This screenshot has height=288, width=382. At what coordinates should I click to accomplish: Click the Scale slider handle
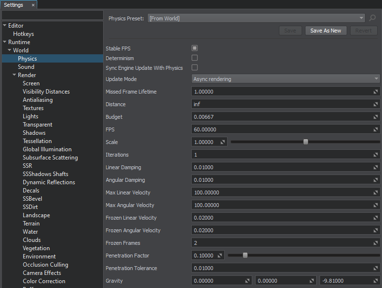pos(306,142)
